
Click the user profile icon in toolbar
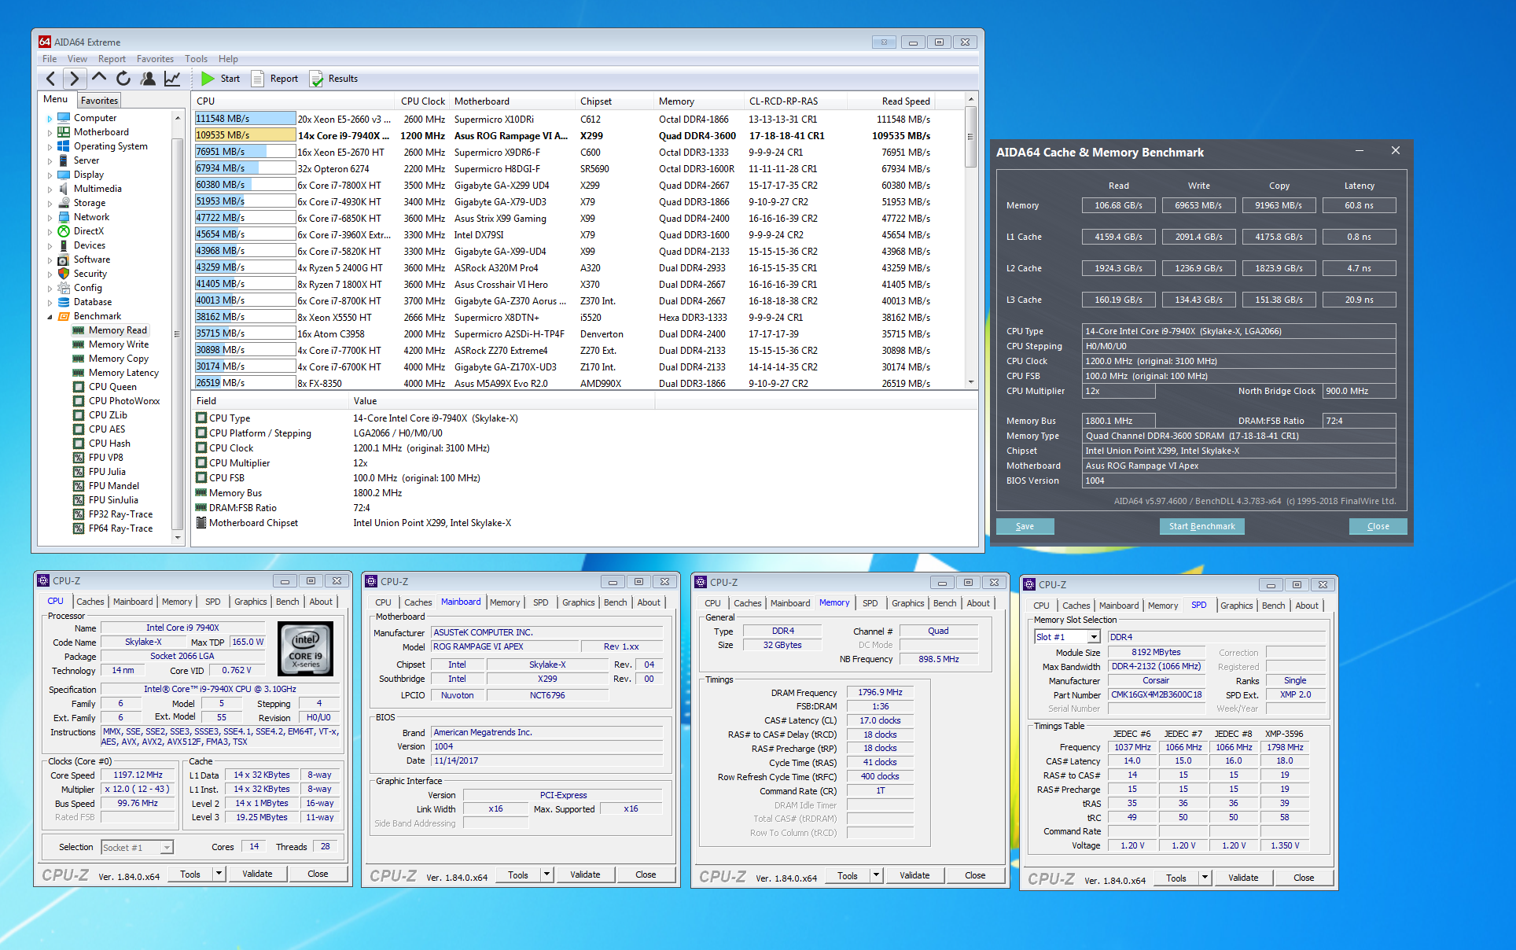coord(148,79)
